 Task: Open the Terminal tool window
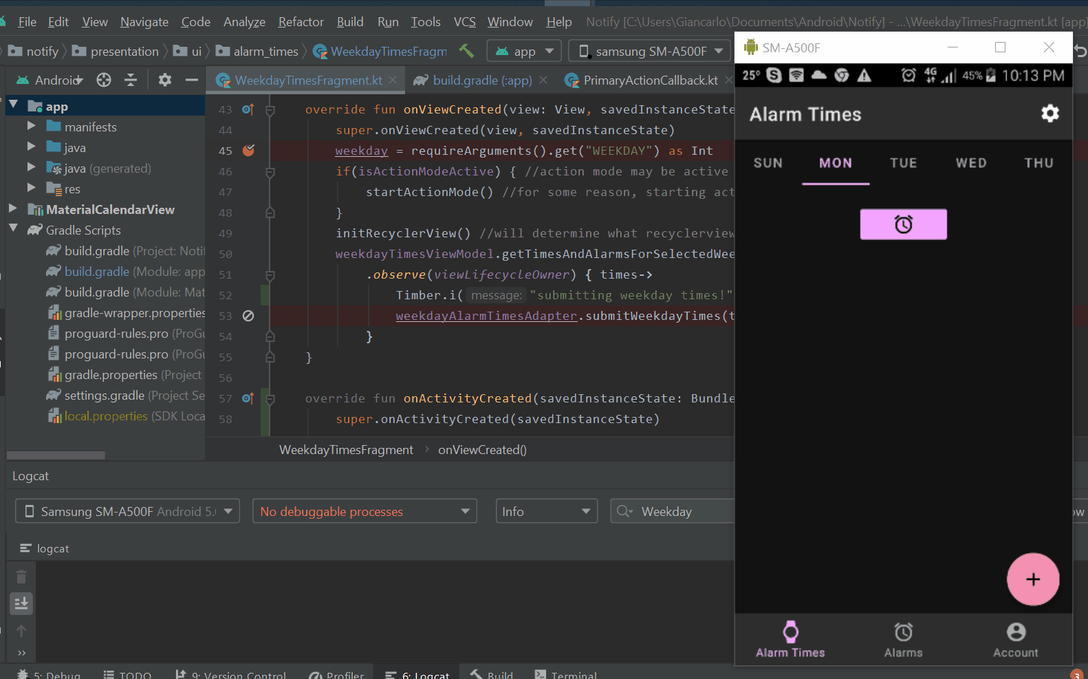click(x=566, y=675)
